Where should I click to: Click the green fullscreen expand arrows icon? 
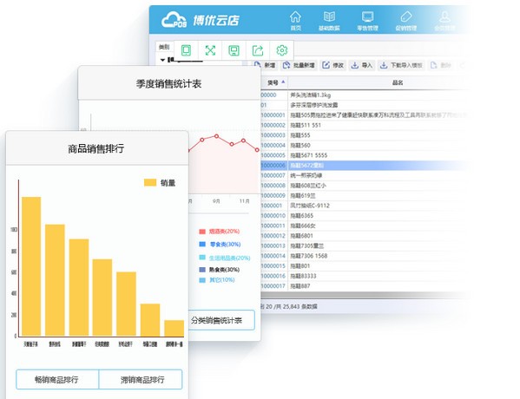210,50
